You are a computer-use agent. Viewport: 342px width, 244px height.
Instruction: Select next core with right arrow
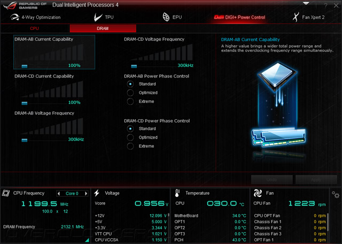point(86,194)
